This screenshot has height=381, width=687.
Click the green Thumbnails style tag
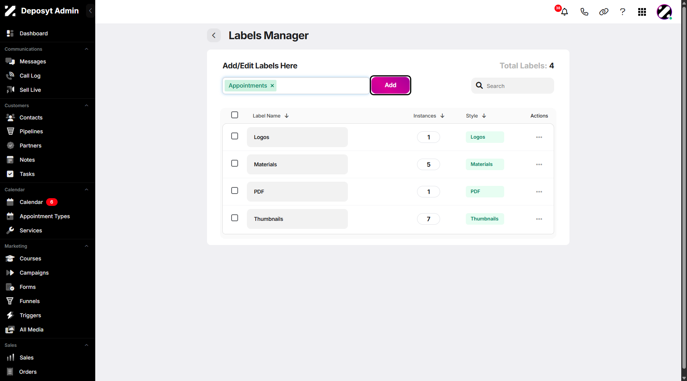coord(485,219)
